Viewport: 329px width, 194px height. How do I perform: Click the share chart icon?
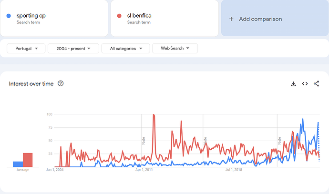(x=317, y=84)
